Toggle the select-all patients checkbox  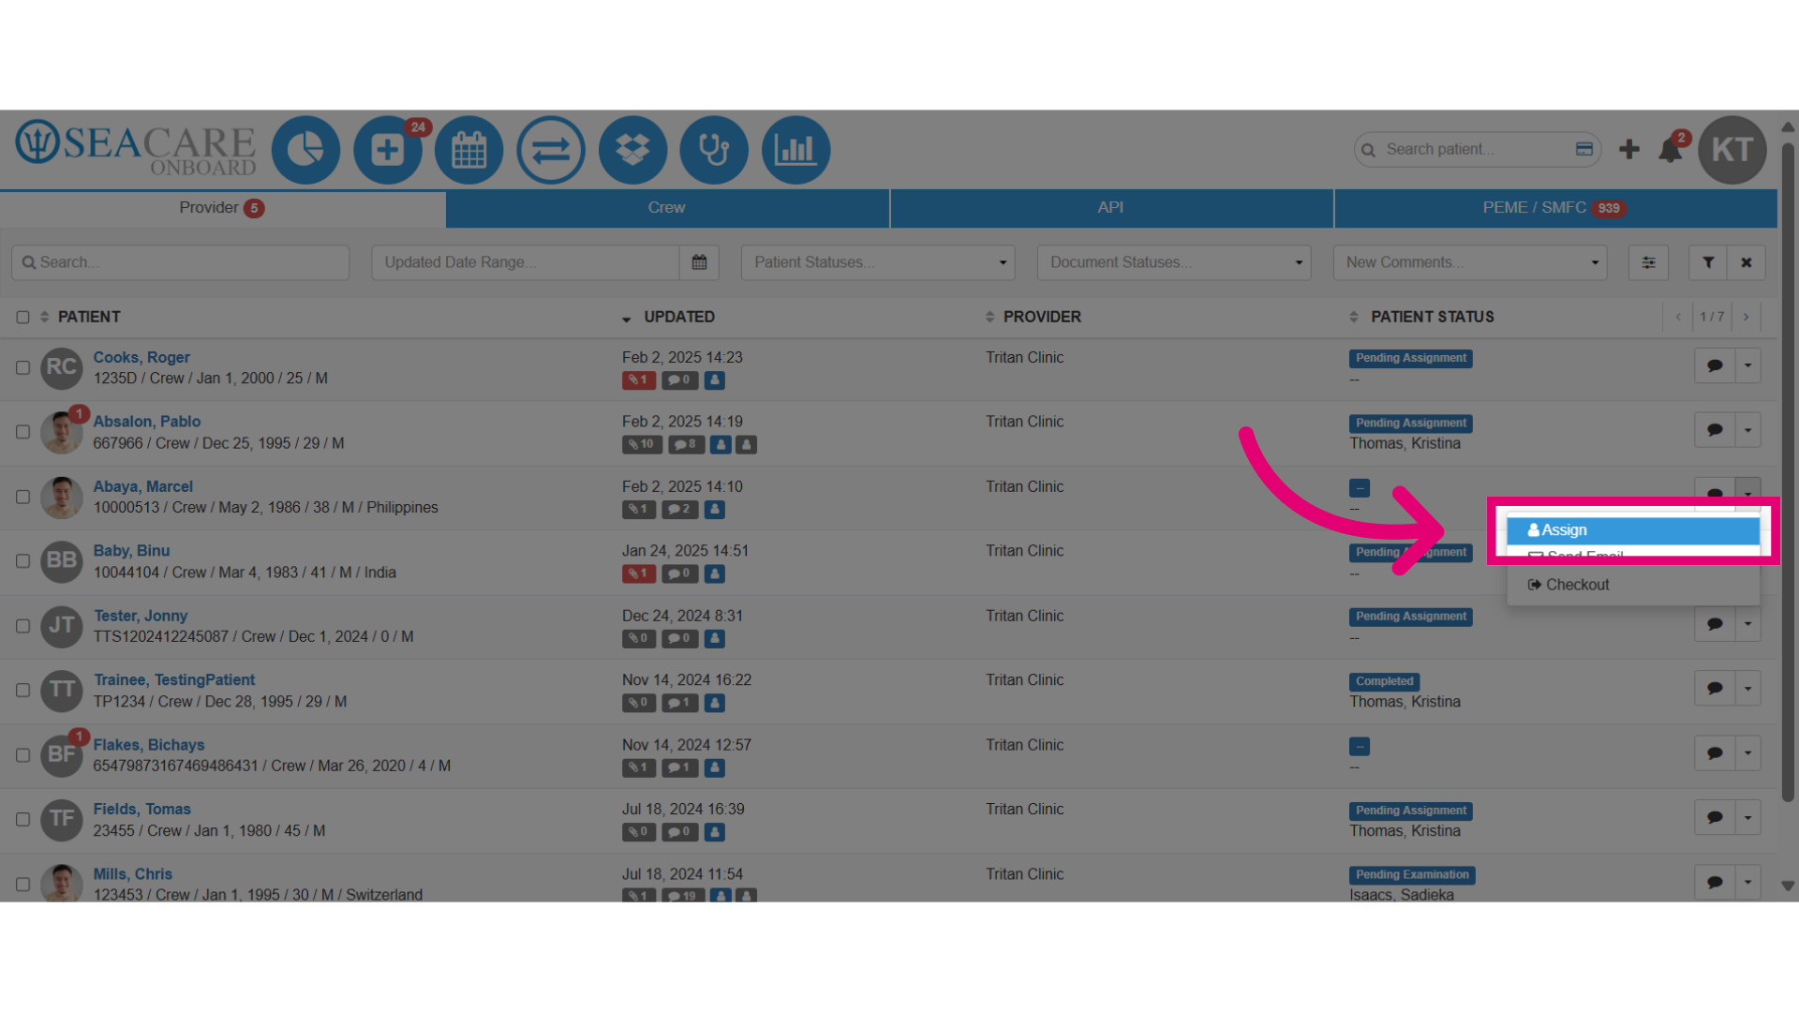point(22,318)
